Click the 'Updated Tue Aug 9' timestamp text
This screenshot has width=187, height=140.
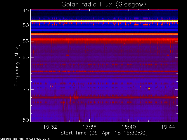coord(25,139)
